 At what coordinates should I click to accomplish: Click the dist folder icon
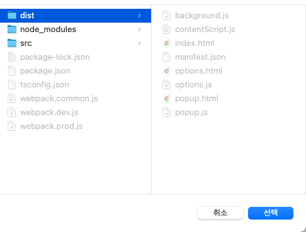pos(12,16)
